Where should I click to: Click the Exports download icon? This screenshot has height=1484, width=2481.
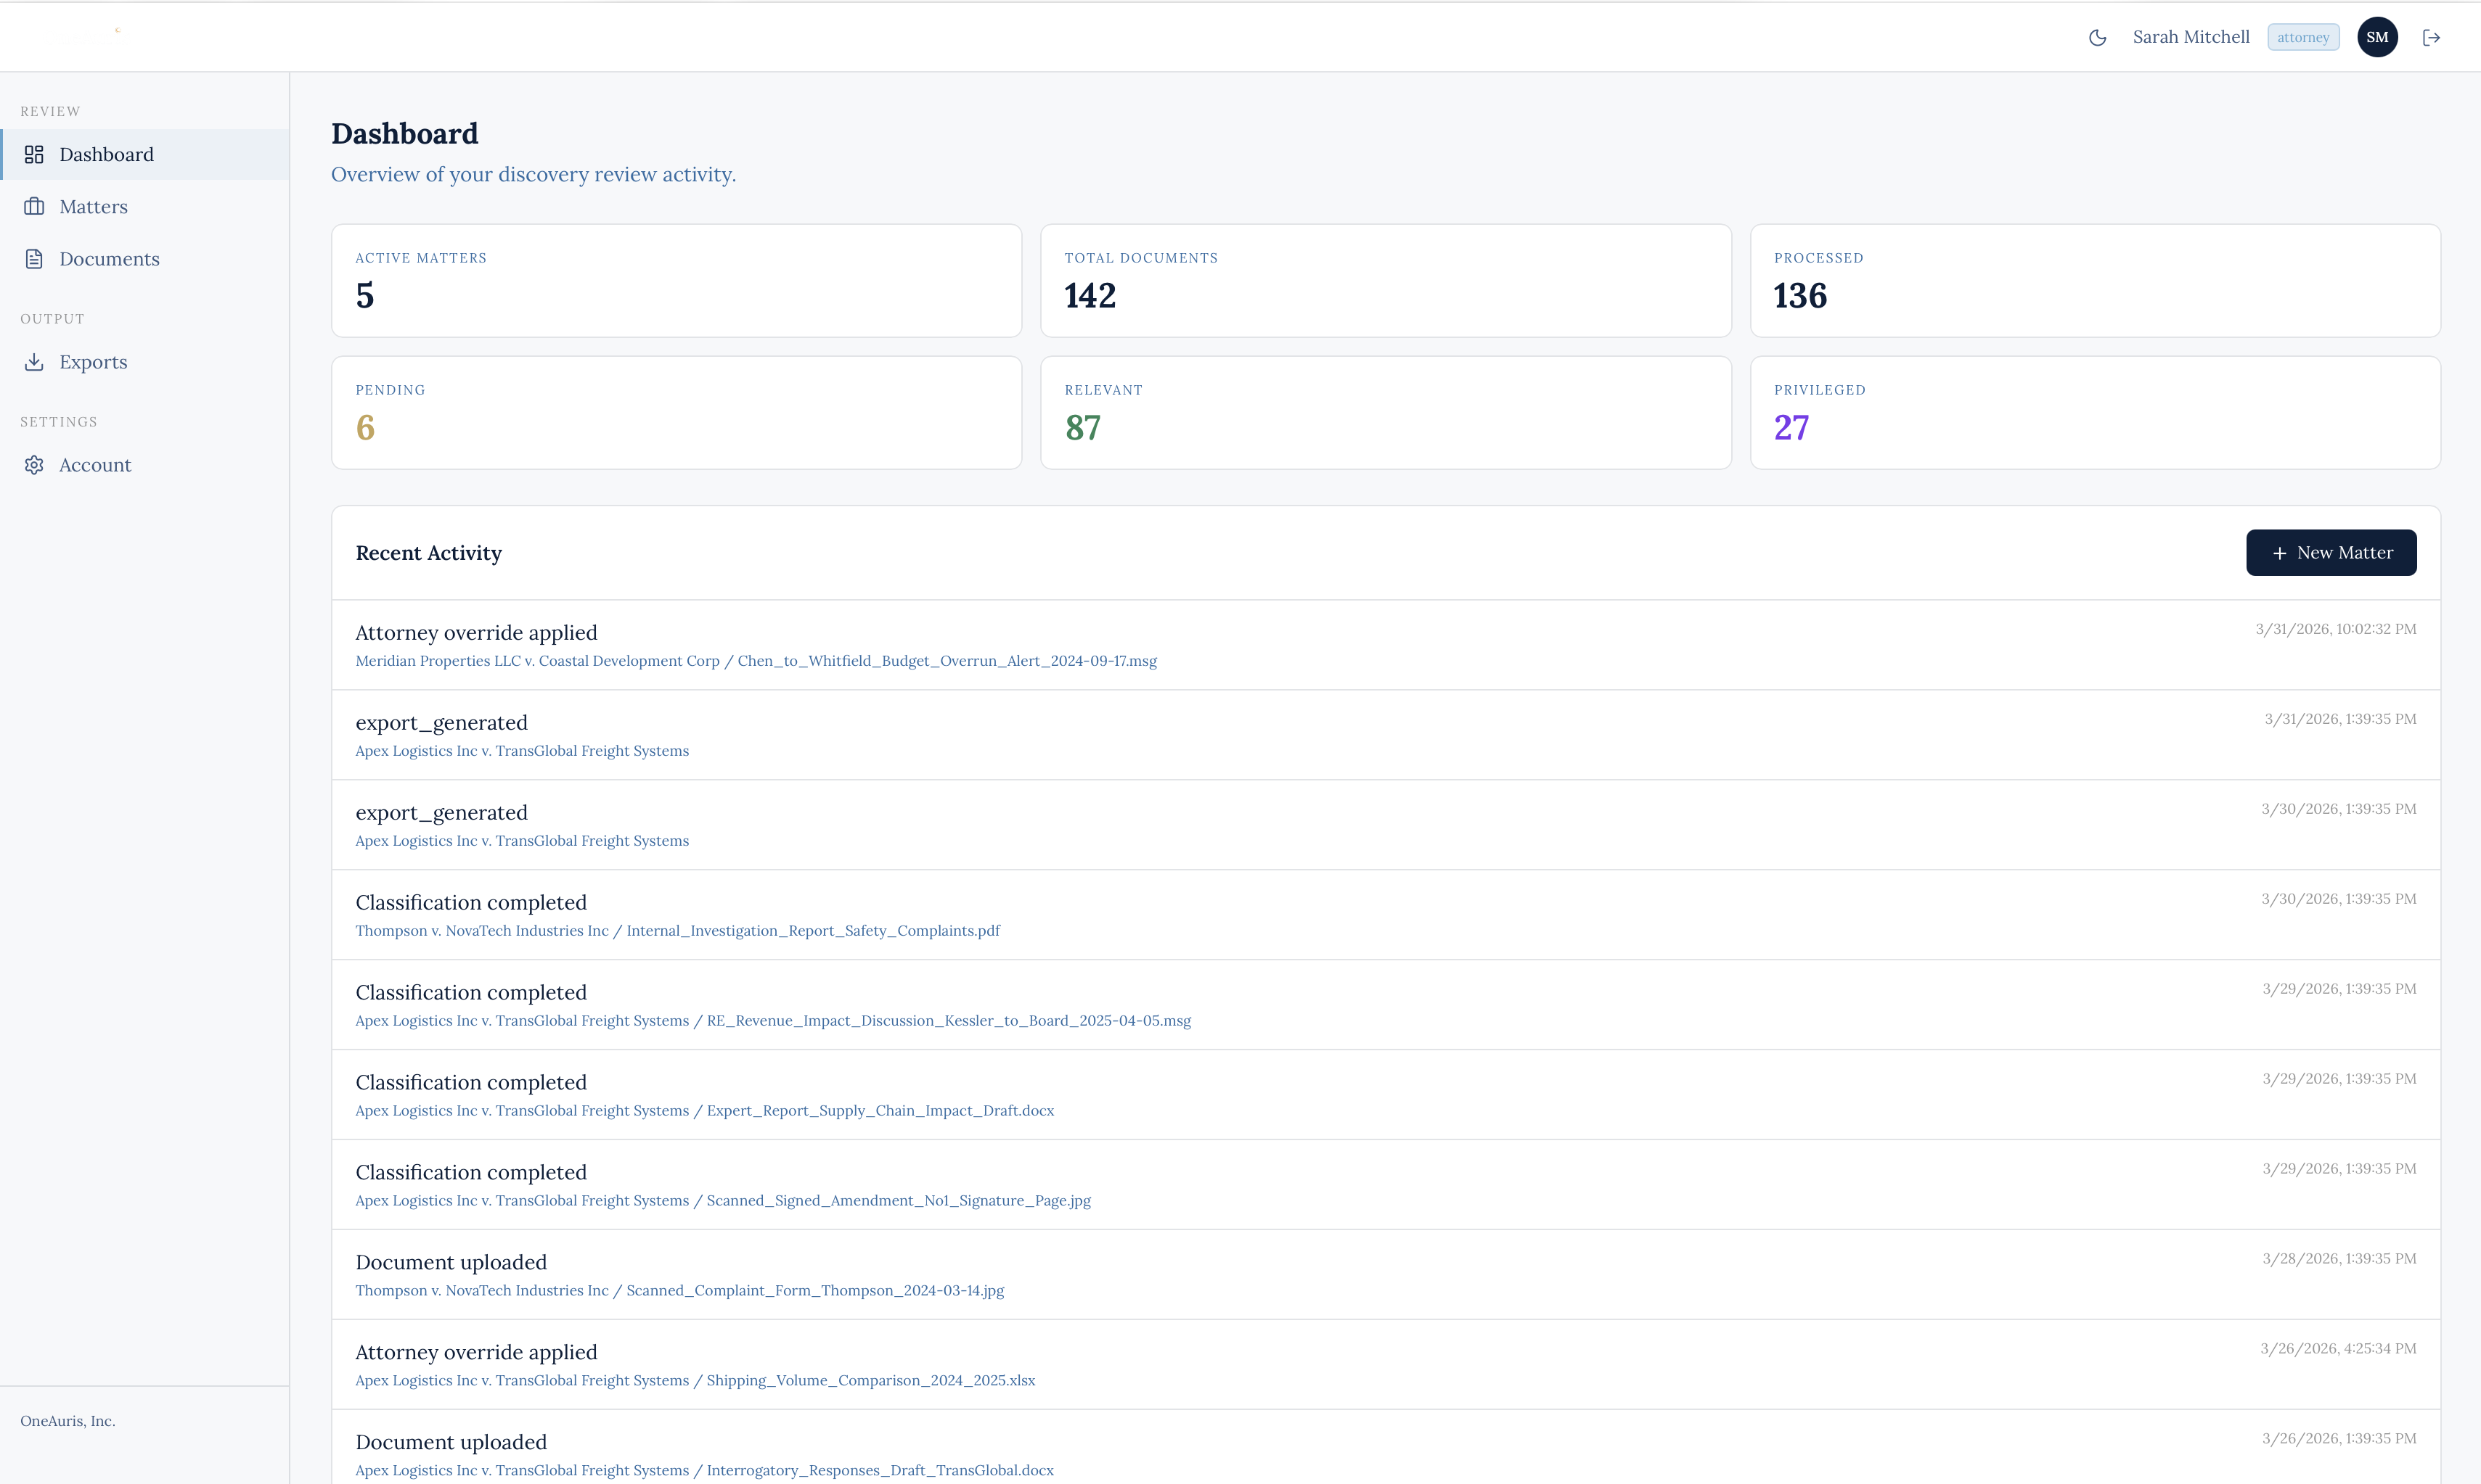click(34, 361)
